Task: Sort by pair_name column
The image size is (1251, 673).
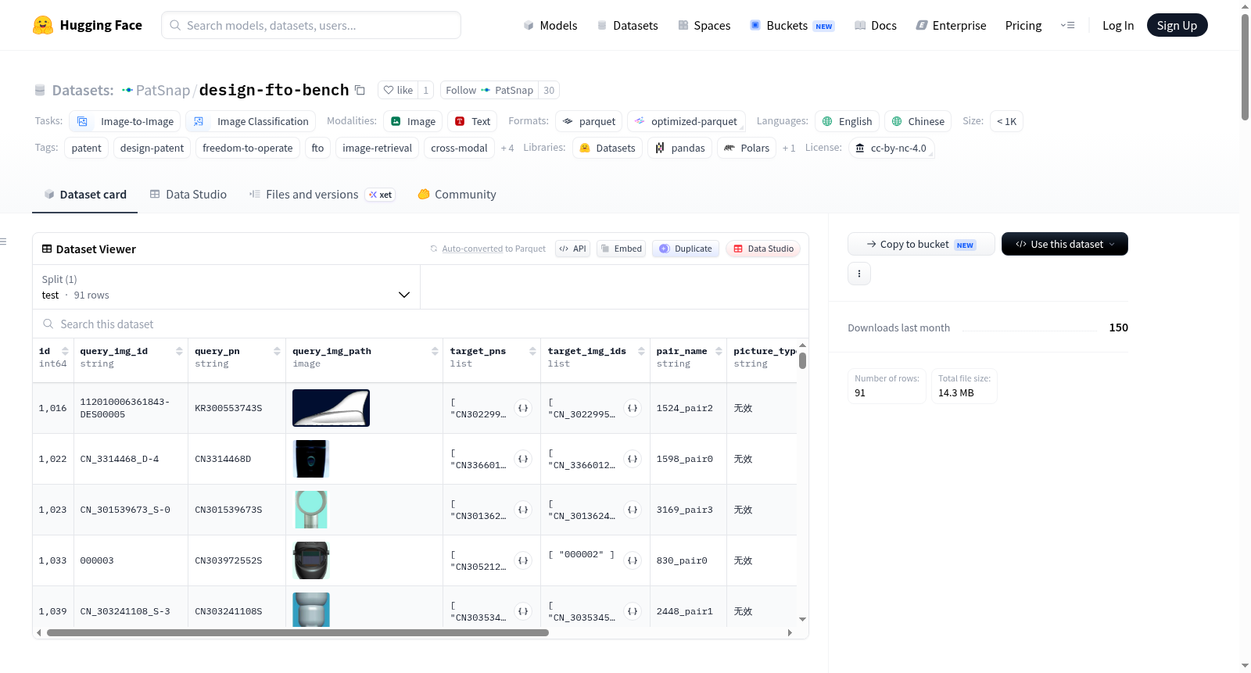Action: coord(718,351)
